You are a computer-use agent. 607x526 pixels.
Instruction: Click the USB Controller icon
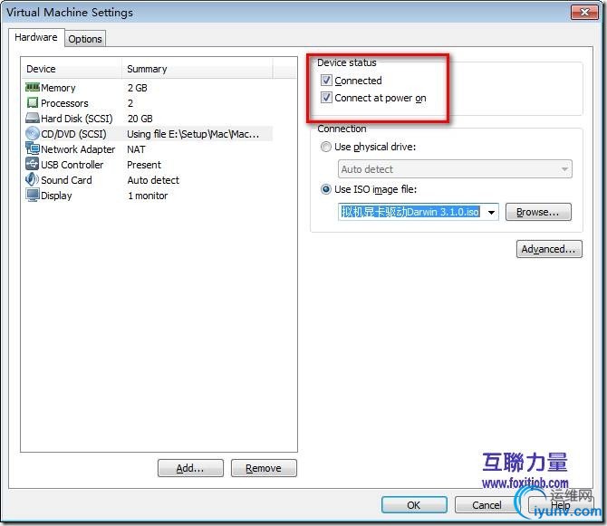click(33, 164)
